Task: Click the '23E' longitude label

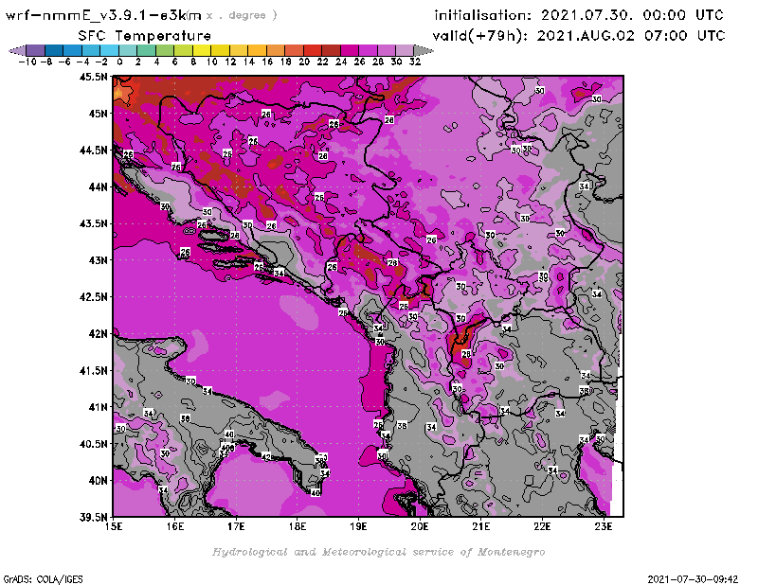Action: coord(604,526)
